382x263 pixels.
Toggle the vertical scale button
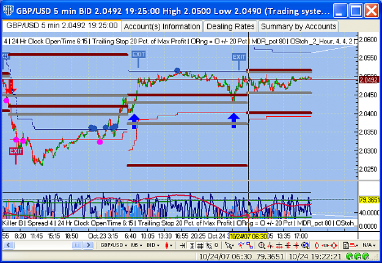point(192,245)
